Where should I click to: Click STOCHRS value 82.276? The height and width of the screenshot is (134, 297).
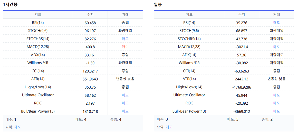[90, 39]
